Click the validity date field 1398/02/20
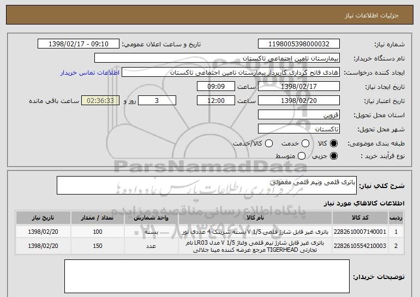Screen dimensions: 420x297 (x=299, y=101)
